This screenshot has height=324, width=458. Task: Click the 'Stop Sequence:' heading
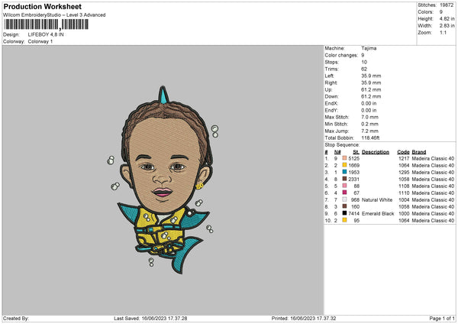pyautogui.click(x=342, y=144)
